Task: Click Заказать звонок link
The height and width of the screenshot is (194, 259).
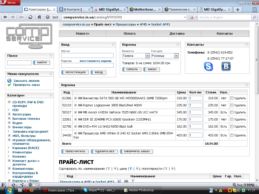Action: (26, 81)
